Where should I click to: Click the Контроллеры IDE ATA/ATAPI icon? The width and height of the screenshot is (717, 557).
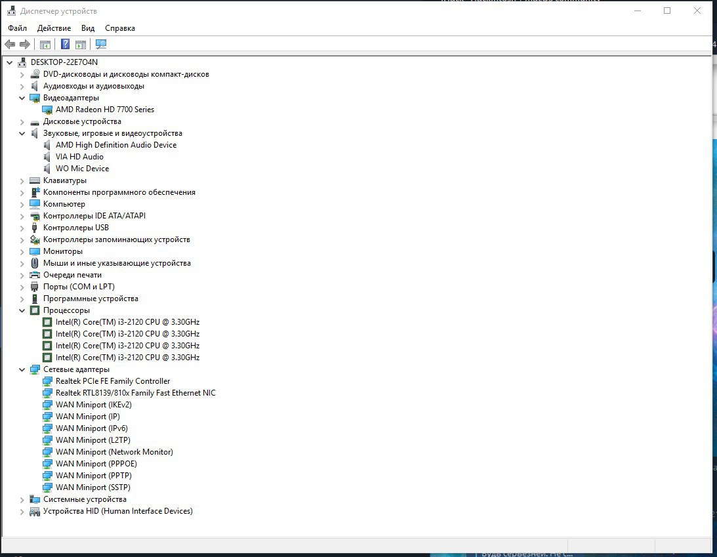(35, 216)
